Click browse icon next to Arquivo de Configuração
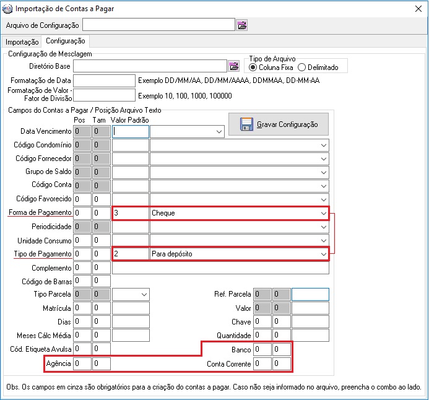Viewport: 429px width, 400px height. 241,25
